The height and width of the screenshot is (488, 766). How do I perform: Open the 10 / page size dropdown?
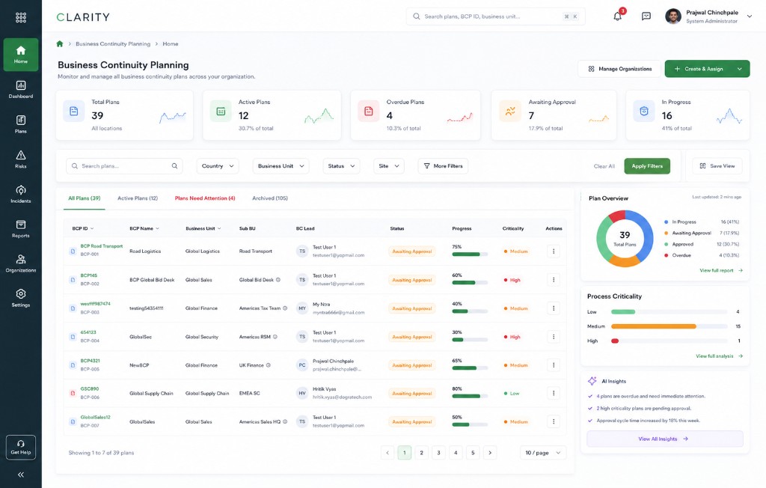pyautogui.click(x=543, y=453)
